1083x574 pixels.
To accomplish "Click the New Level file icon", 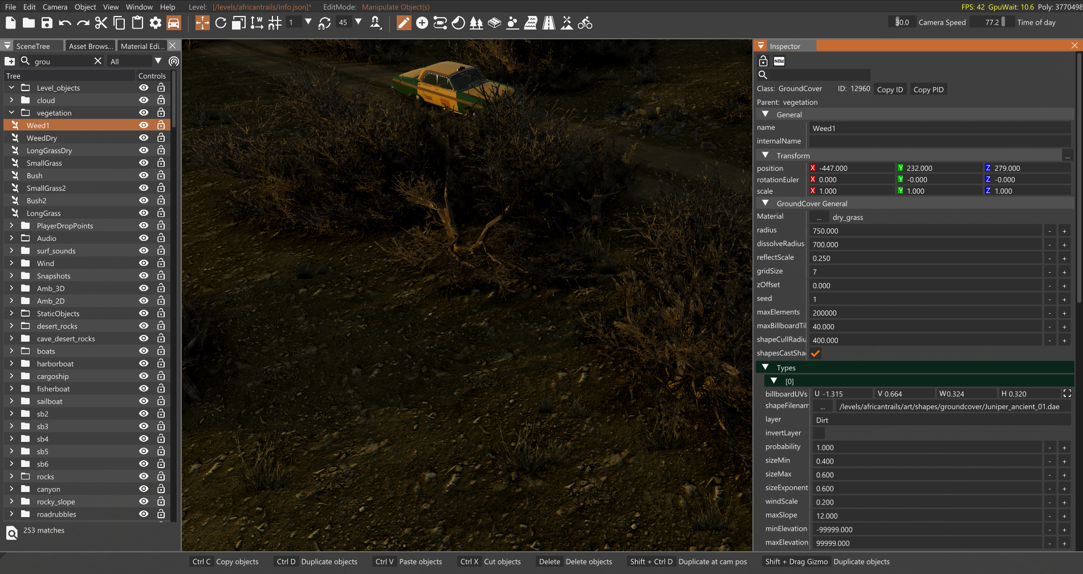I will click(x=10, y=23).
